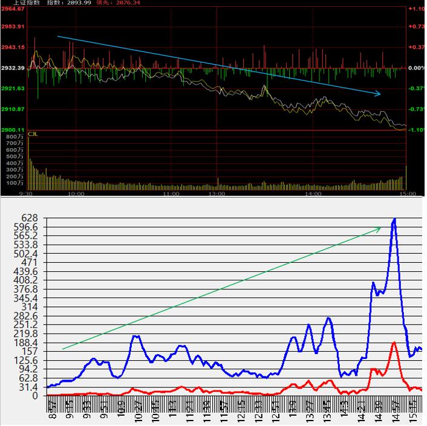
Task: Click the 188.4 lower chart axis value
Action: pyautogui.click(x=26, y=343)
